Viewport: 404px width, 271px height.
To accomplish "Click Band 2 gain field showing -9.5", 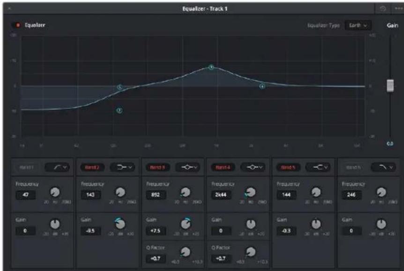I will click(91, 231).
